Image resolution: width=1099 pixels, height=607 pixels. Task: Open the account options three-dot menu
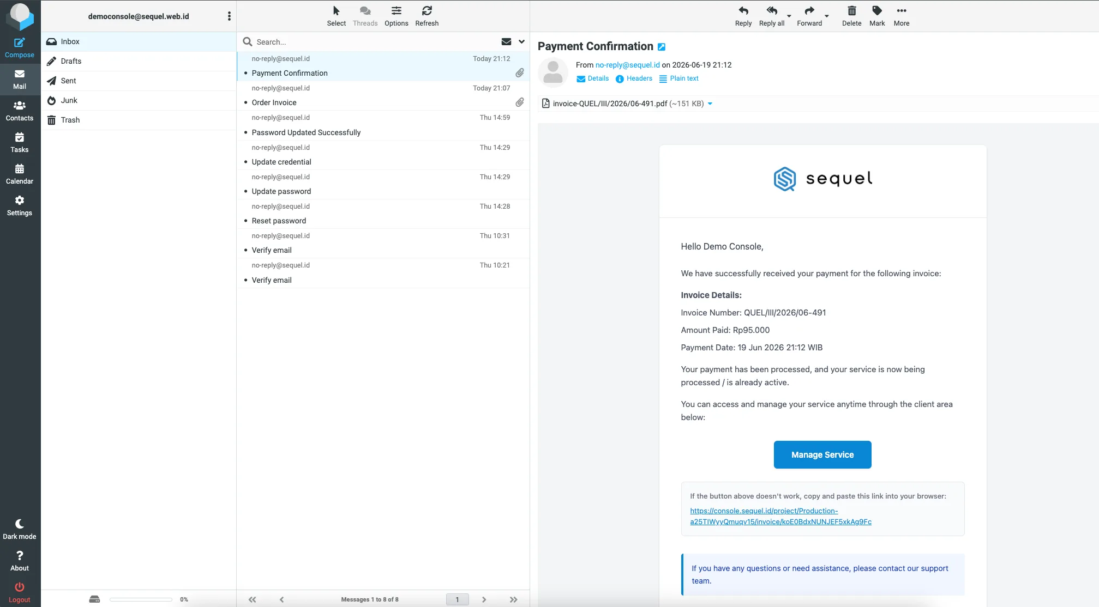click(229, 16)
